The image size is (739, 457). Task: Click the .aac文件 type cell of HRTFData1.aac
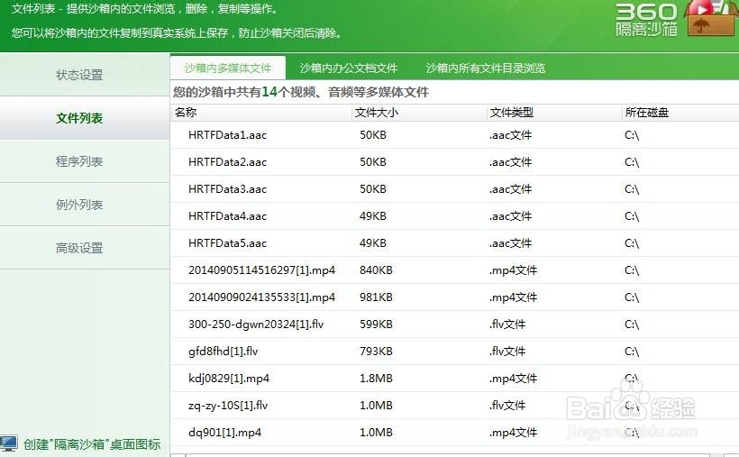510,135
